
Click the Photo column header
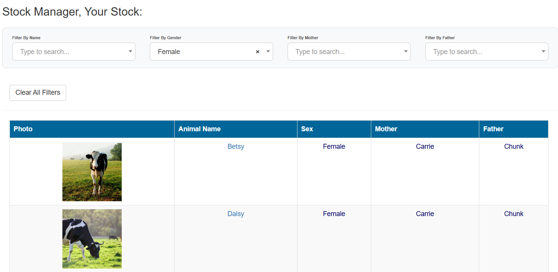[x=92, y=129]
